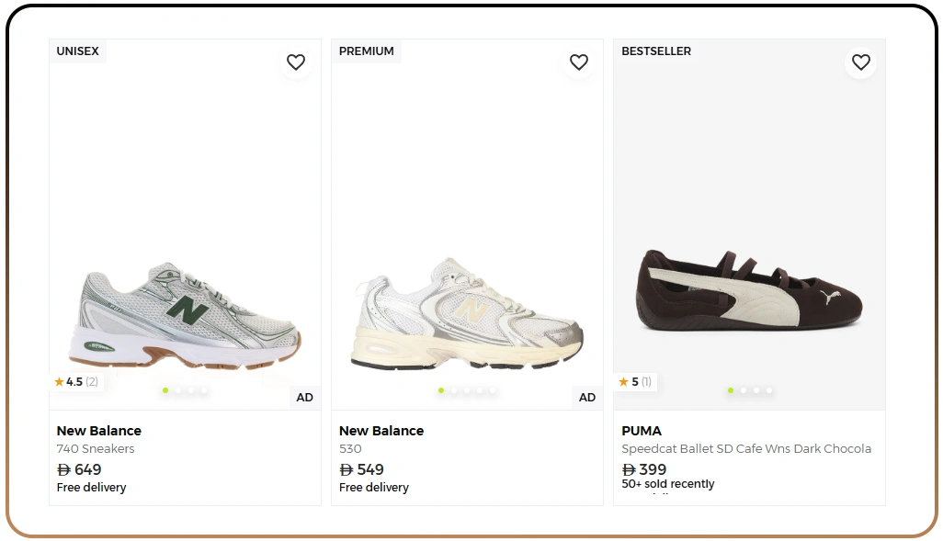Open the green New Balance 740 shoe image
This screenshot has height=541, width=943.
(x=184, y=315)
